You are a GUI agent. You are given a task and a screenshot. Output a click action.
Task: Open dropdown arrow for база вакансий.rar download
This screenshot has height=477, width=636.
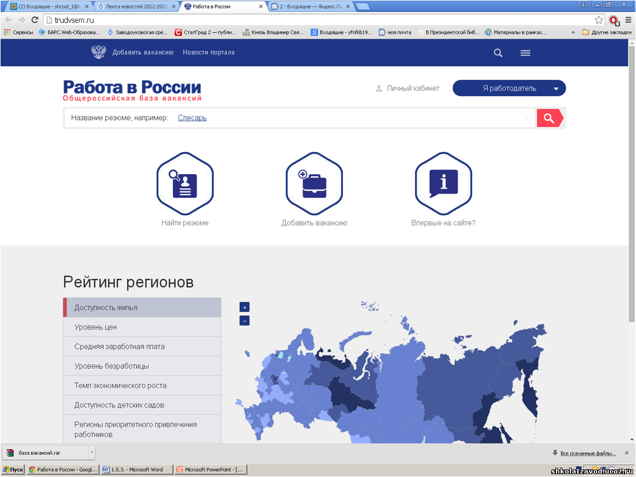tap(92, 453)
